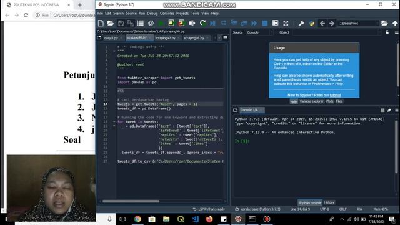Open Firefox from the taskbar
Screen dimensions: 400x225
[209, 219]
